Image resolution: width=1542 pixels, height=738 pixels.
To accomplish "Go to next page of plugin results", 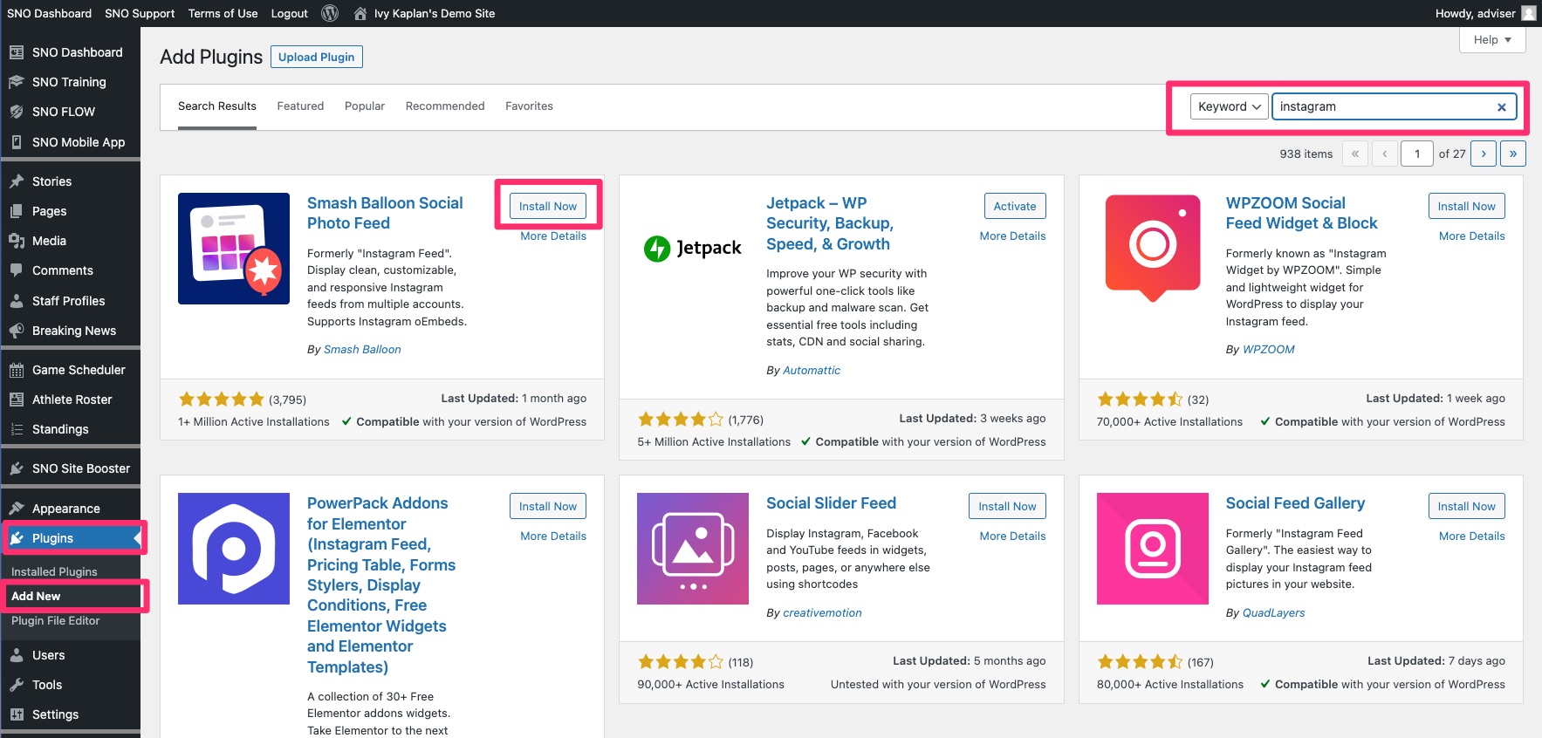I will tap(1484, 154).
